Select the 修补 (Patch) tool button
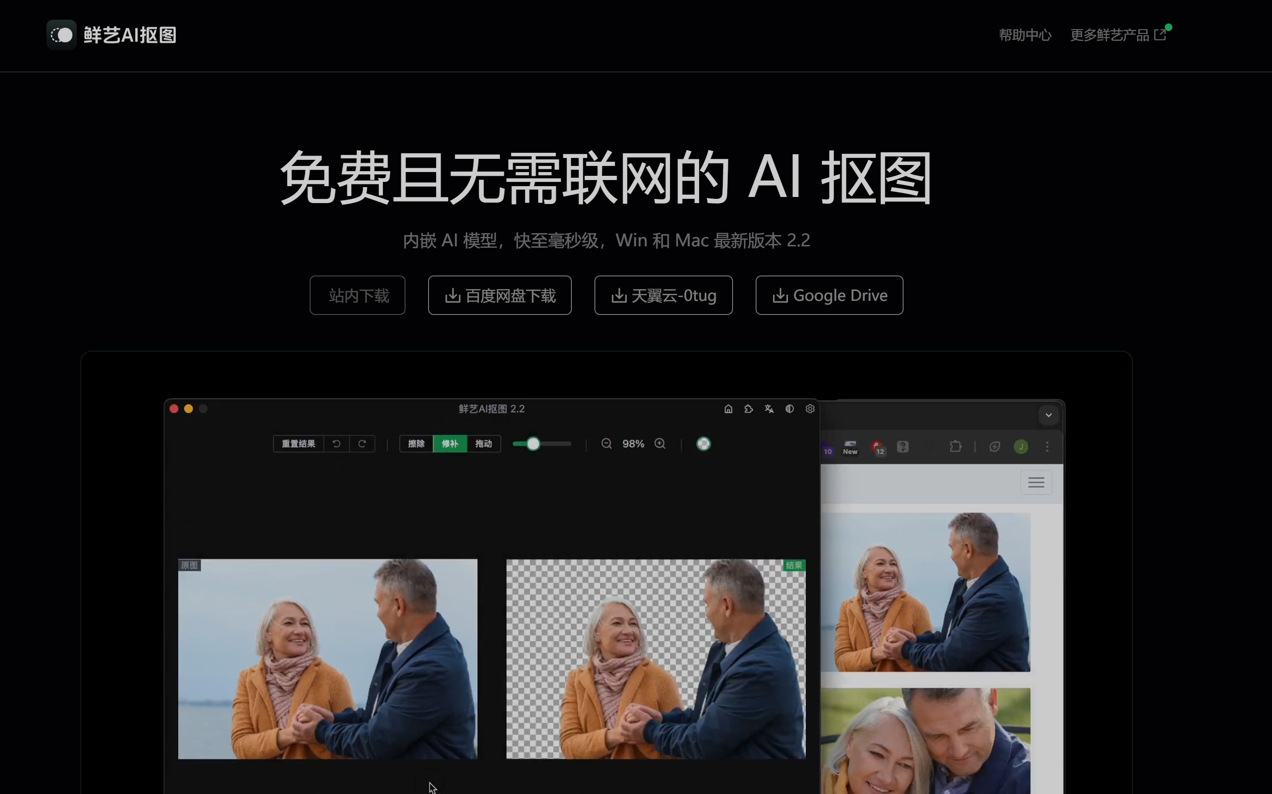 450,444
